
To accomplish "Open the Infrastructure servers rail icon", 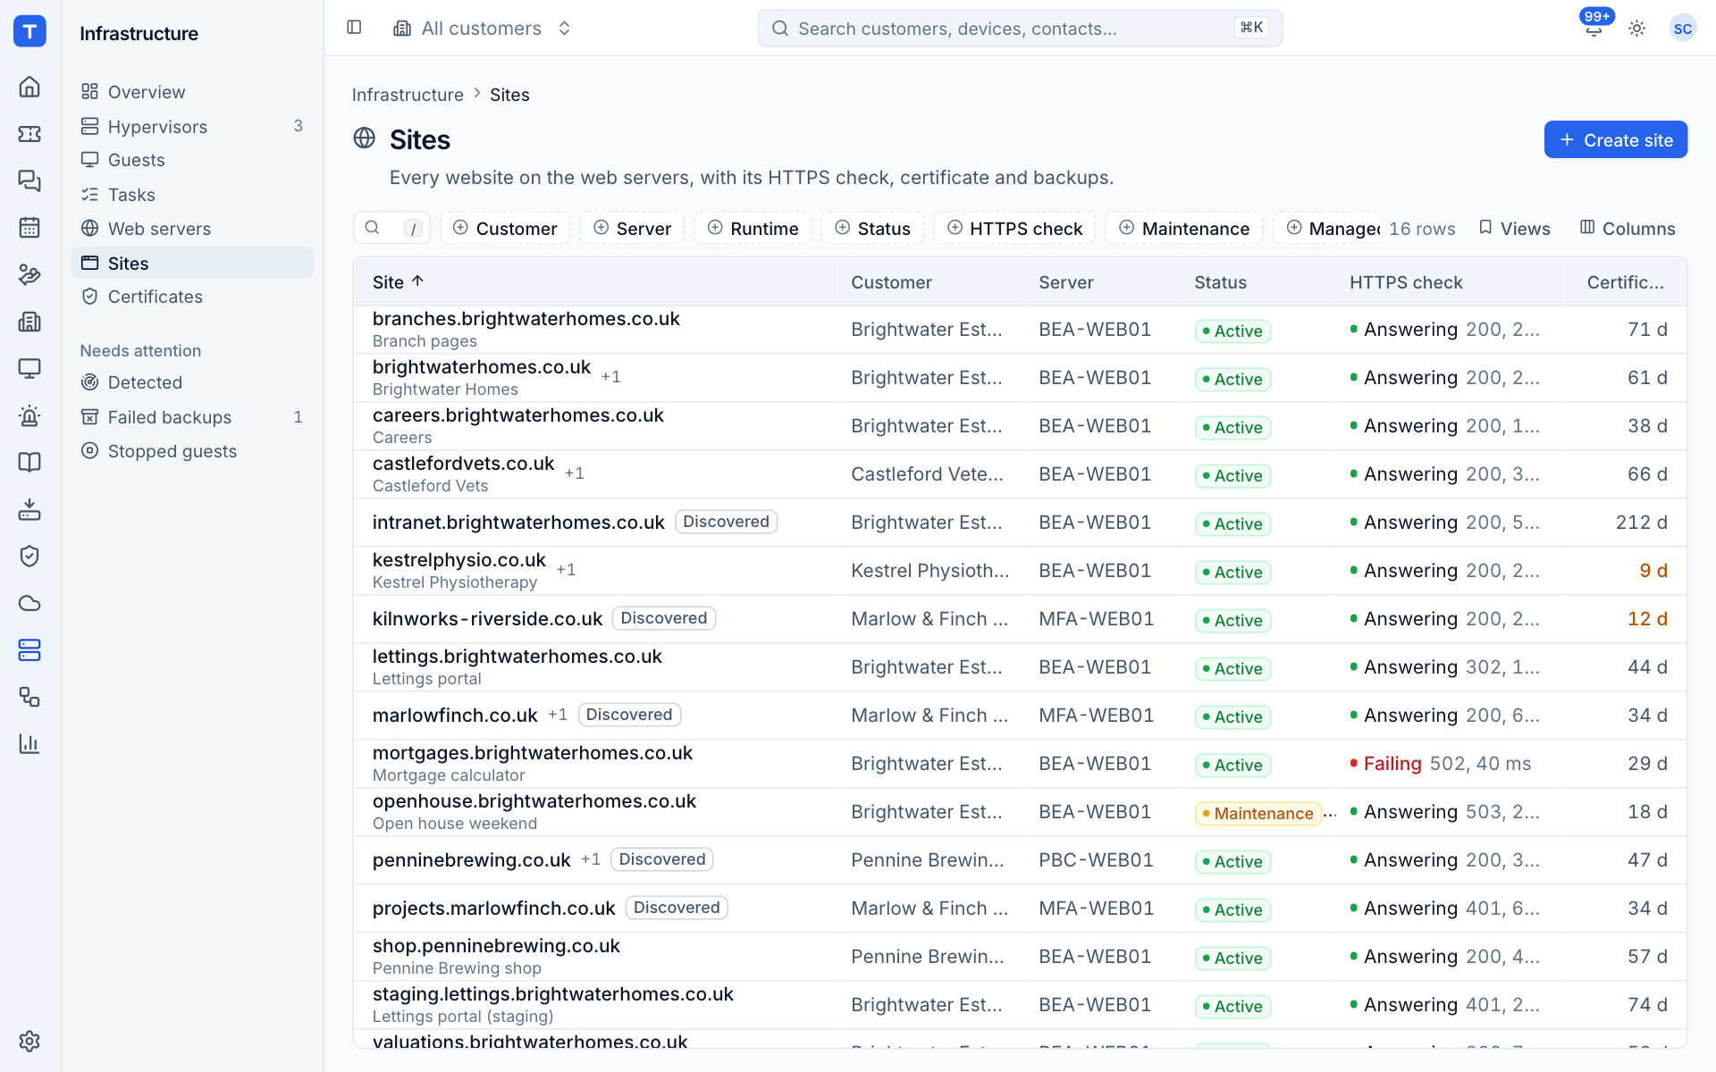I will tap(29, 649).
